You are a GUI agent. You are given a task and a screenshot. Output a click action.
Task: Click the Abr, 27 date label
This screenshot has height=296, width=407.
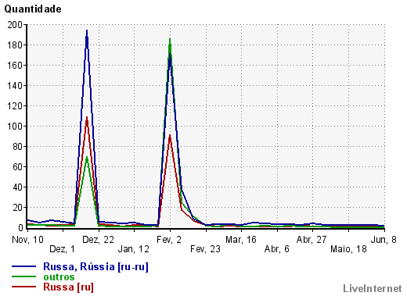312,240
